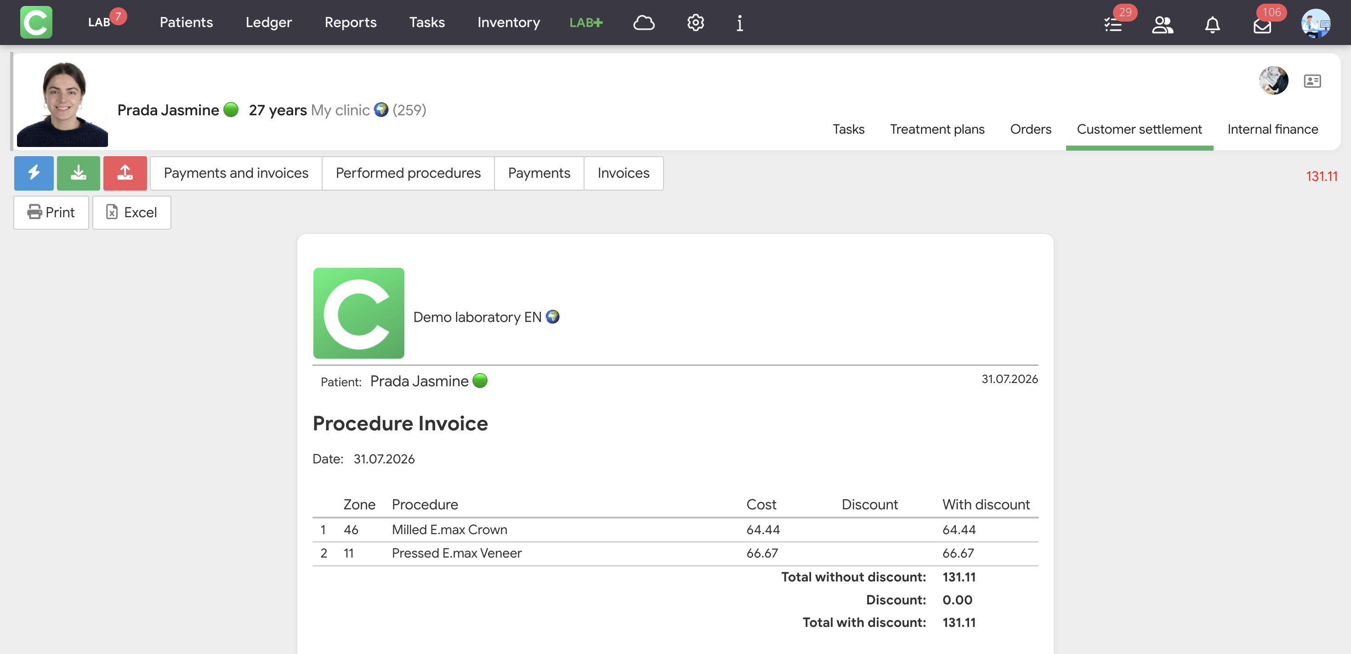Image resolution: width=1351 pixels, height=654 pixels.
Task: Click cost value 64.44 in Cost column
Action: tap(763, 530)
